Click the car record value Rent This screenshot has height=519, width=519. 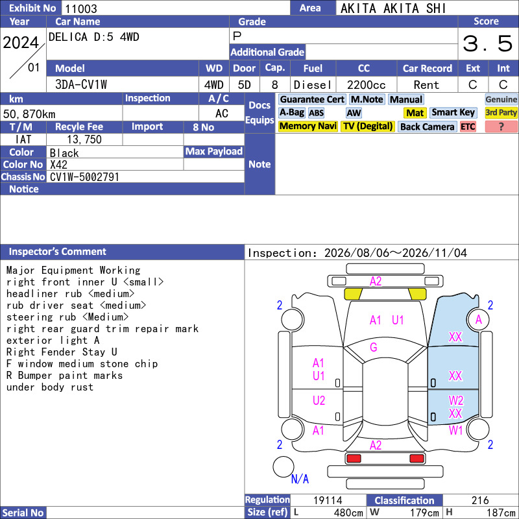click(x=426, y=85)
